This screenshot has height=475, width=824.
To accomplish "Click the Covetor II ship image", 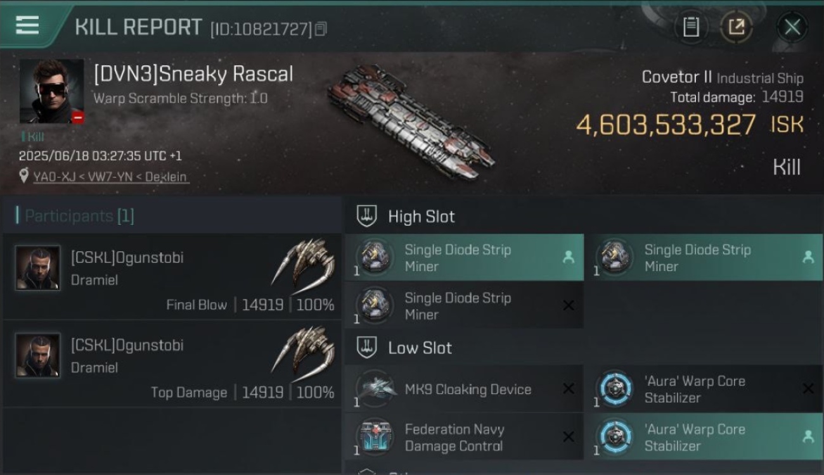I will [411, 115].
